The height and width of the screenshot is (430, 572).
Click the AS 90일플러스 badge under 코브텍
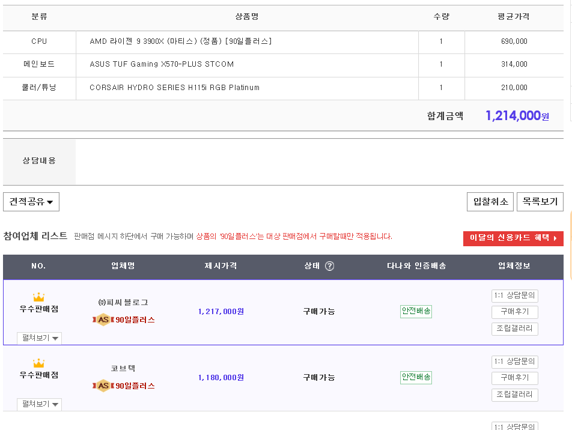click(x=123, y=386)
